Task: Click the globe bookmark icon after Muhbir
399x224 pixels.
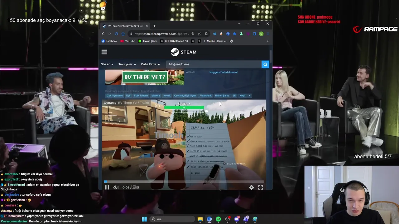Action: [x=231, y=41]
